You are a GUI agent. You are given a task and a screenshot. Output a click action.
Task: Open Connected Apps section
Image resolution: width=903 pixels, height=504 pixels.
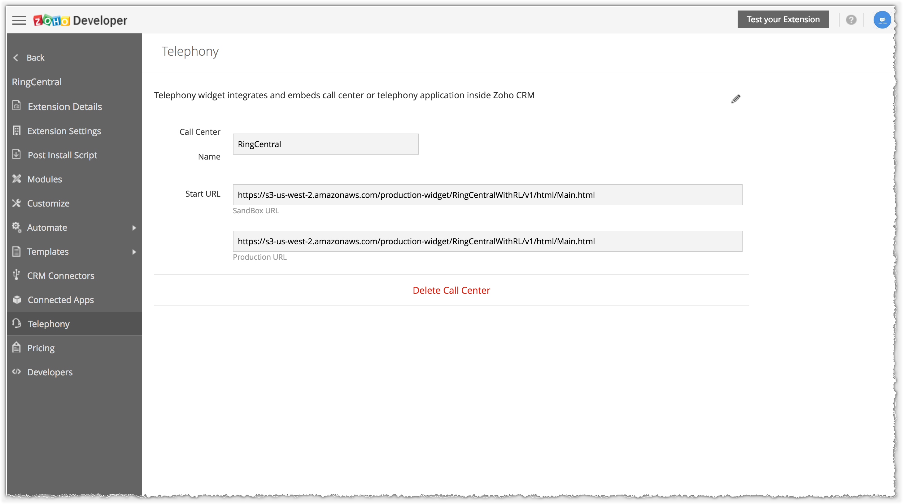[61, 300]
